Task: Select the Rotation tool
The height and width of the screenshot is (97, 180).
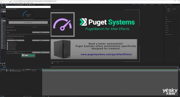Action: (x=16, y=5)
